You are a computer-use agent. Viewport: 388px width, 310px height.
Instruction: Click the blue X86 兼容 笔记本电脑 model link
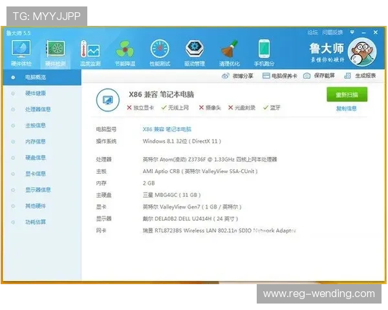[x=167, y=129]
